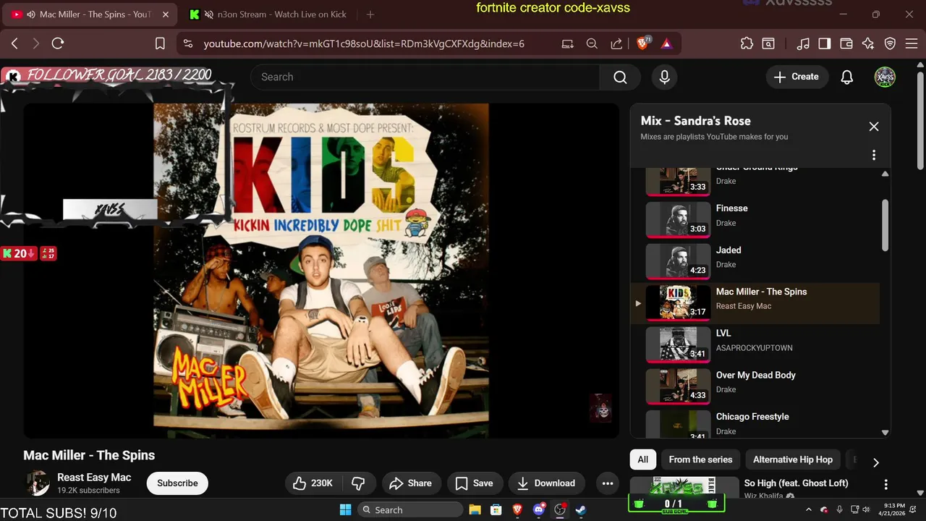This screenshot has height=521, width=926.
Task: Dislike the video with thumbs down
Action: pos(358,483)
